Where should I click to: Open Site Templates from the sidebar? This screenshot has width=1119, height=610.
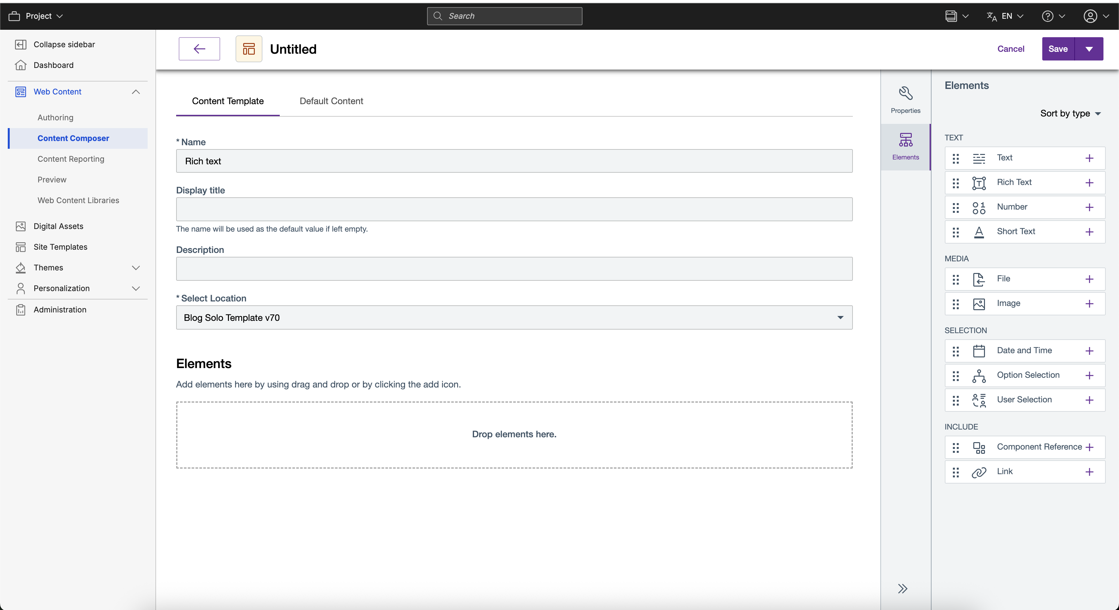(60, 246)
